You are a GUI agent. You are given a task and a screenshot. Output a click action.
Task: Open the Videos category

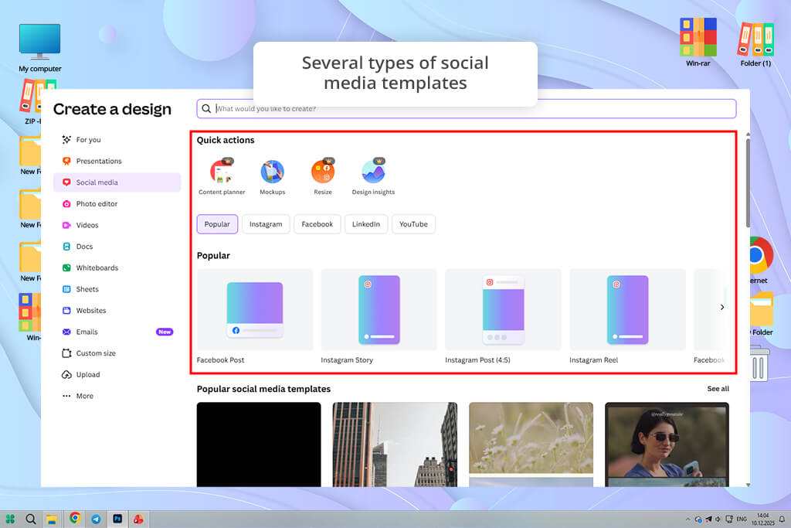click(x=117, y=225)
